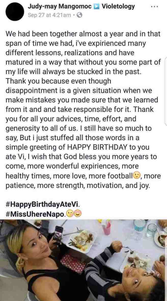This screenshot has width=167, height=301.
Task: Click the arrow icon before Violetology
Action: 96,7
